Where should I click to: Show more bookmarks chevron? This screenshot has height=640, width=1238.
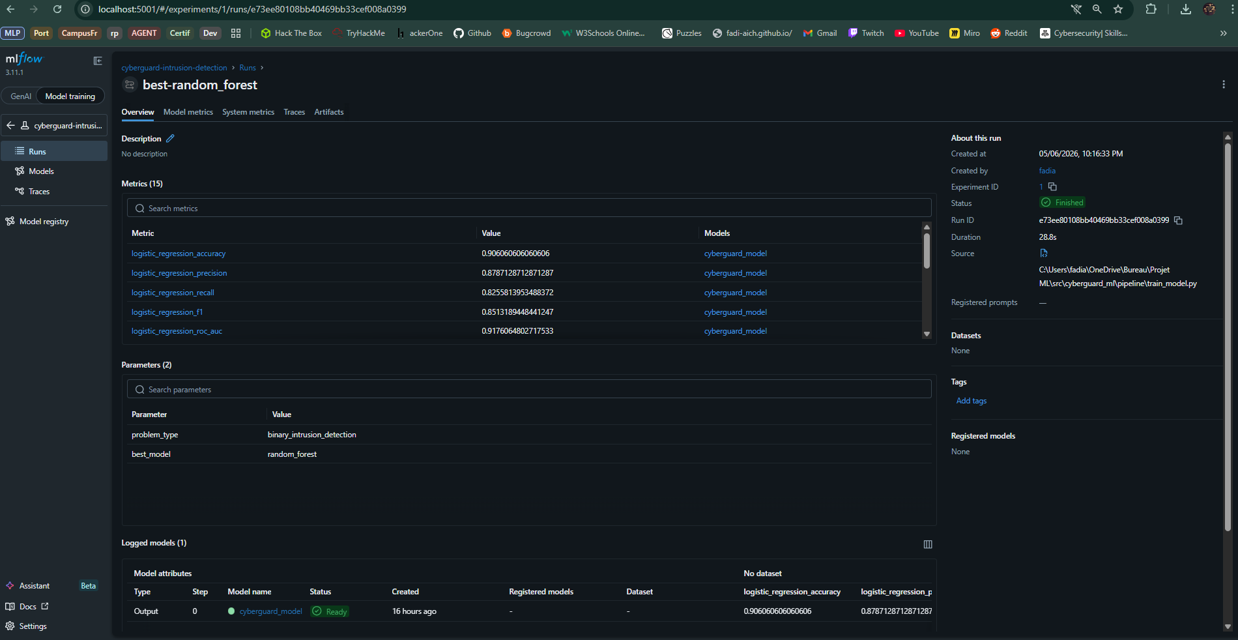(1223, 33)
